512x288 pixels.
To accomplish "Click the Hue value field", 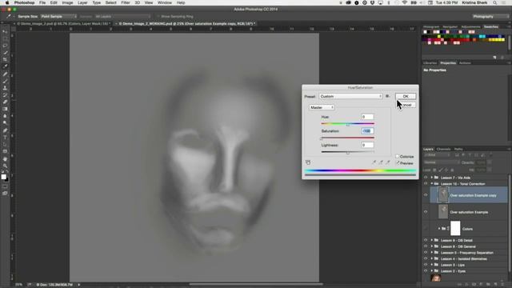I will click(x=367, y=117).
